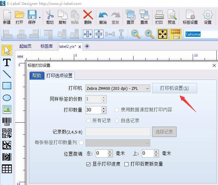This screenshot has height=185, width=218.
Task: Click the 记录数 input field
Action: coord(118,132)
